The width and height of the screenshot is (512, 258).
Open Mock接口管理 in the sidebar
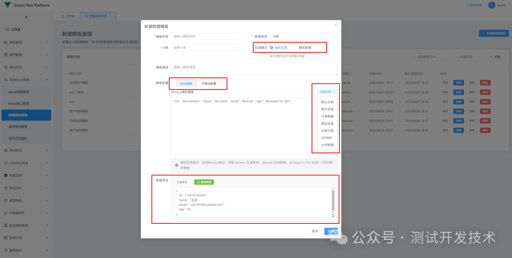pos(26,103)
